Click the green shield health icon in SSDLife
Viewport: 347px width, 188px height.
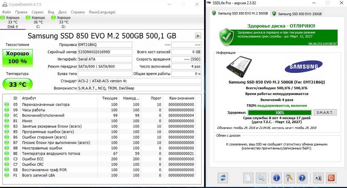click(226, 37)
